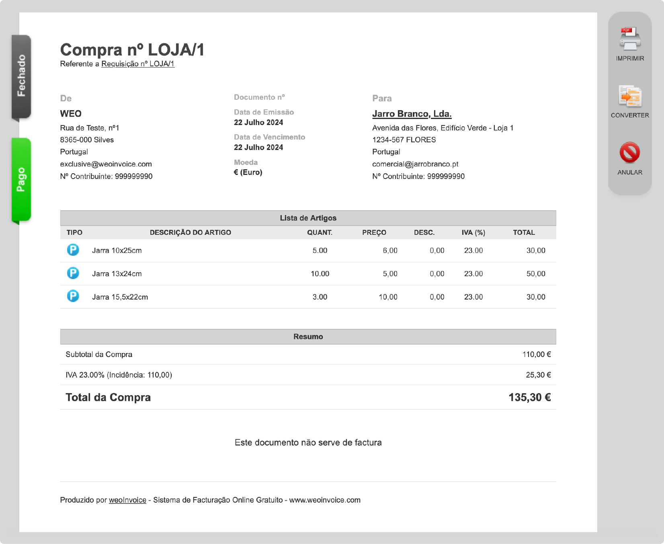The height and width of the screenshot is (544, 664).
Task: Click the CONVERTER label
Action: 630,115
